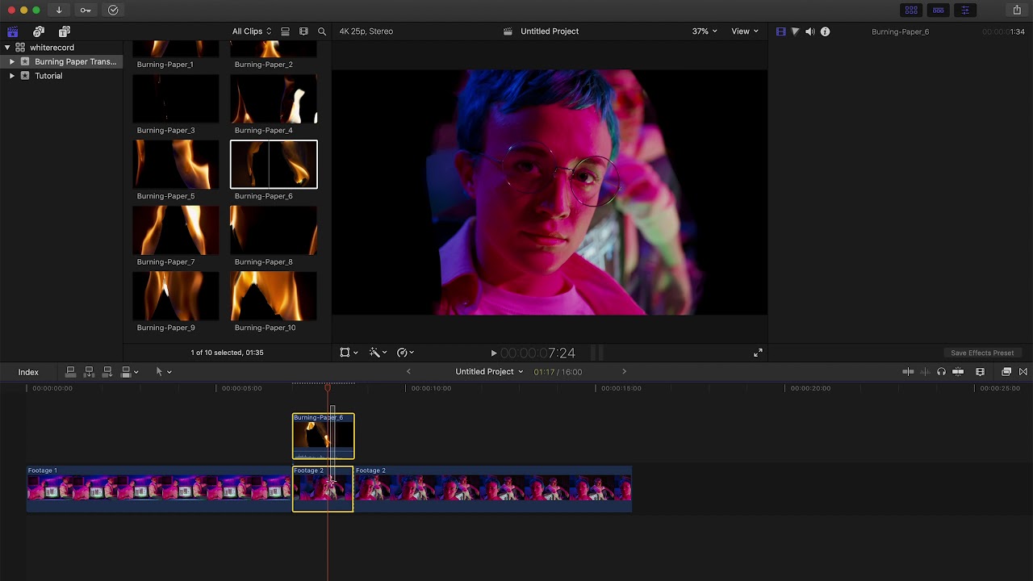Open the Video inspector filmstrip icon
This screenshot has height=581, width=1033.
pyautogui.click(x=780, y=31)
